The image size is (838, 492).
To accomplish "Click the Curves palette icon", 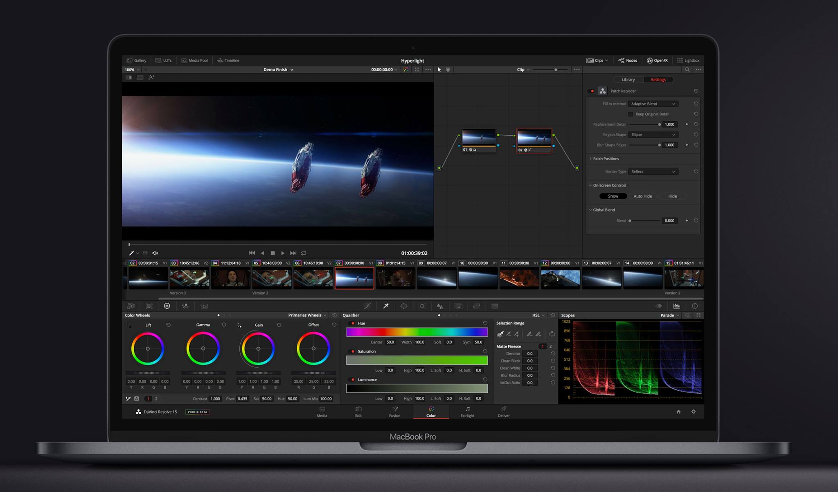I will tap(367, 306).
